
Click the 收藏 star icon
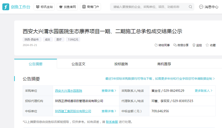click(207, 45)
